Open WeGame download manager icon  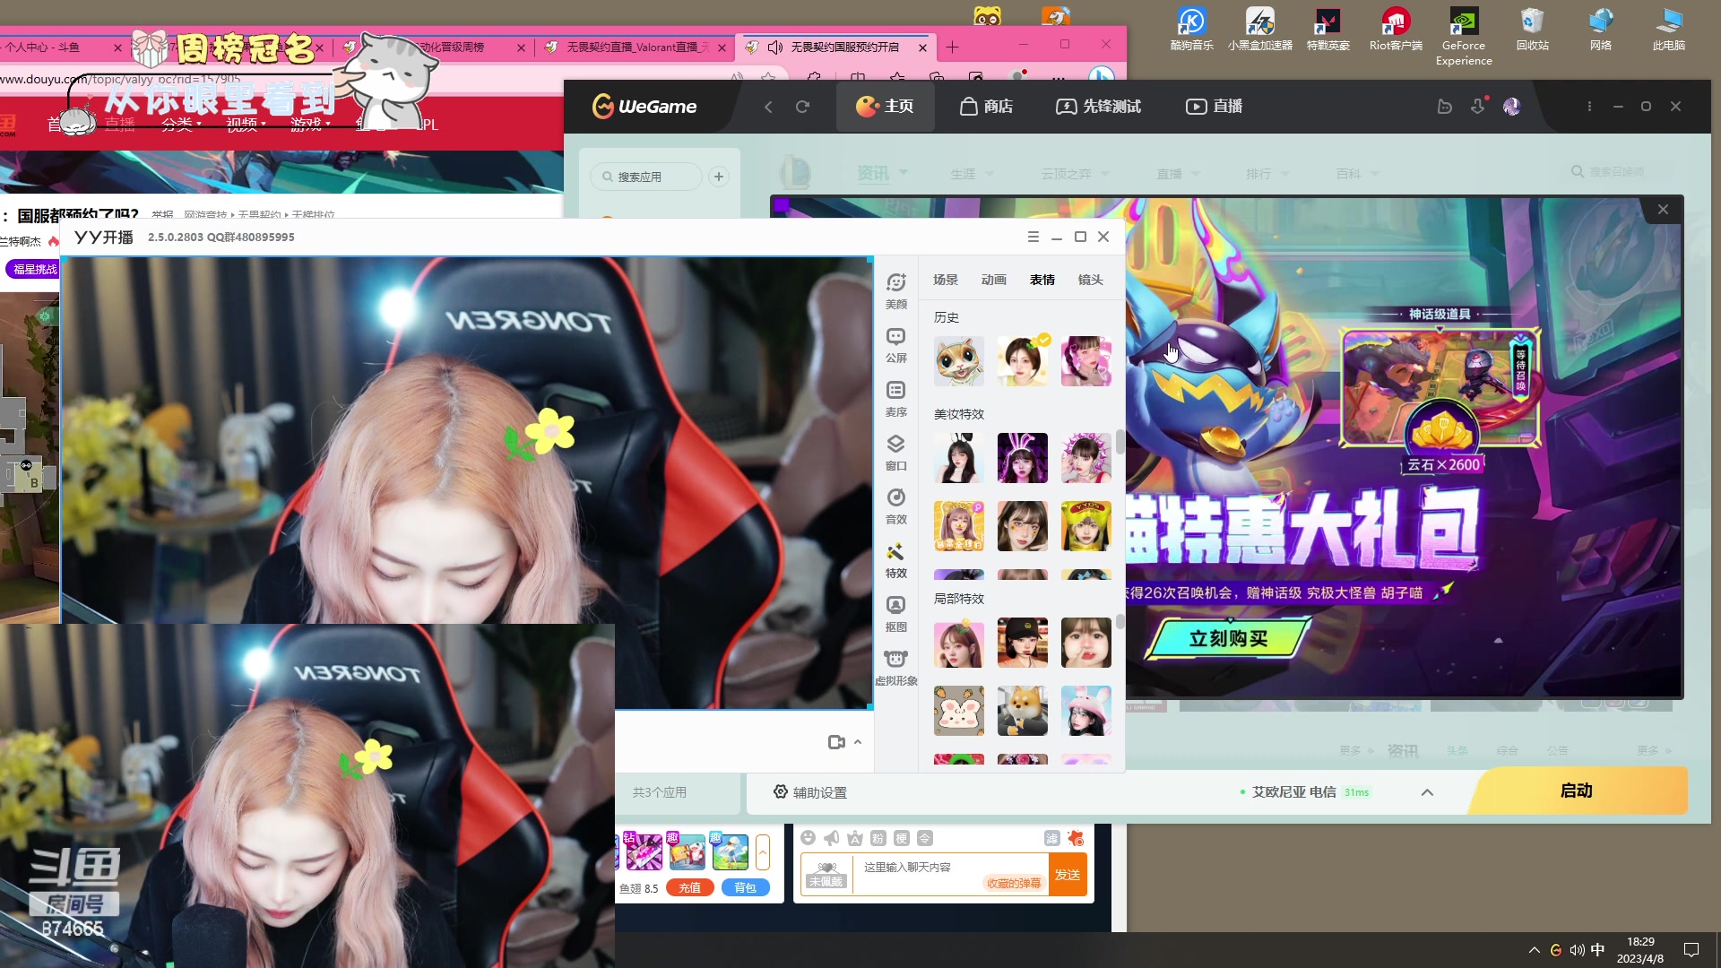tap(1478, 106)
